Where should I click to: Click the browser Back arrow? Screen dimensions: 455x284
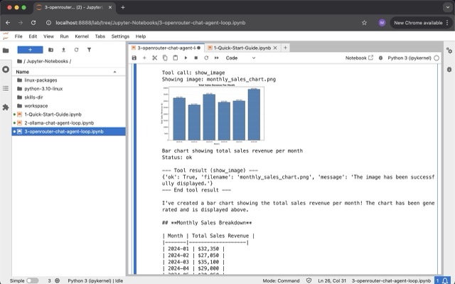click(8, 23)
